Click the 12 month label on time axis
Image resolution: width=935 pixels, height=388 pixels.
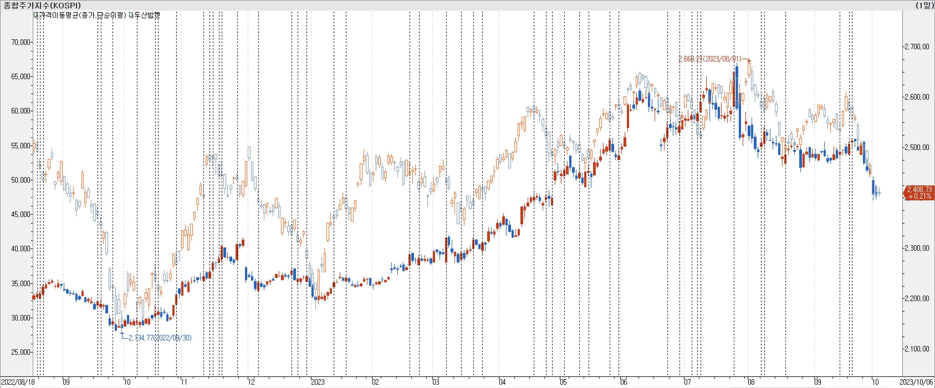pos(251,382)
